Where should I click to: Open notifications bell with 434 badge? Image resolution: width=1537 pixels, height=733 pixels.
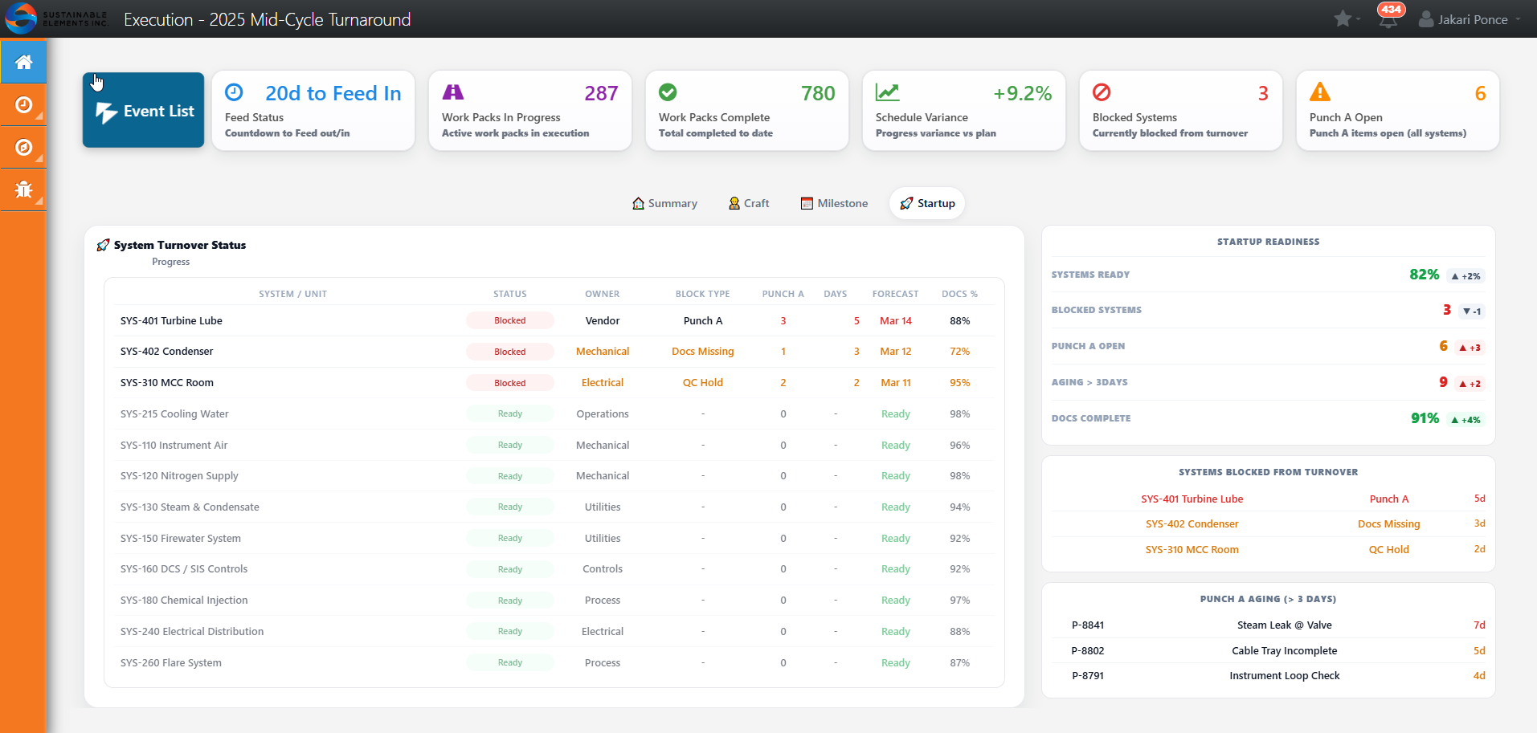point(1388,18)
